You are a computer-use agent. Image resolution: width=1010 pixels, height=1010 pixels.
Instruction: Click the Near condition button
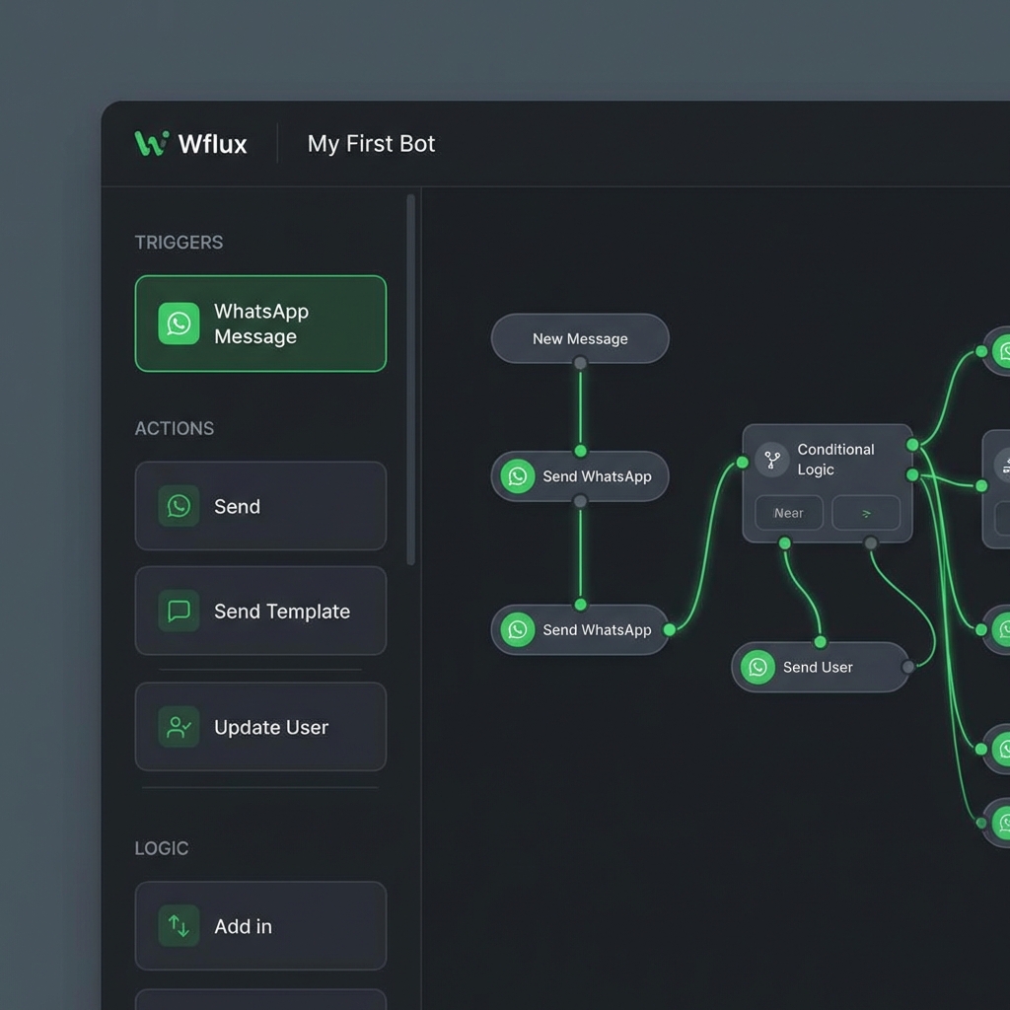pyautogui.click(x=788, y=513)
